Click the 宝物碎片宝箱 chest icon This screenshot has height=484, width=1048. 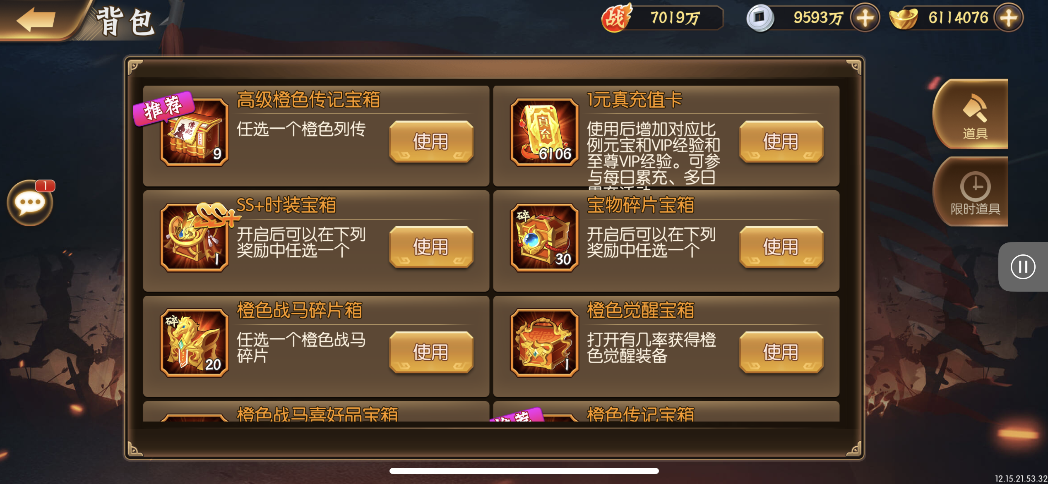click(x=544, y=237)
